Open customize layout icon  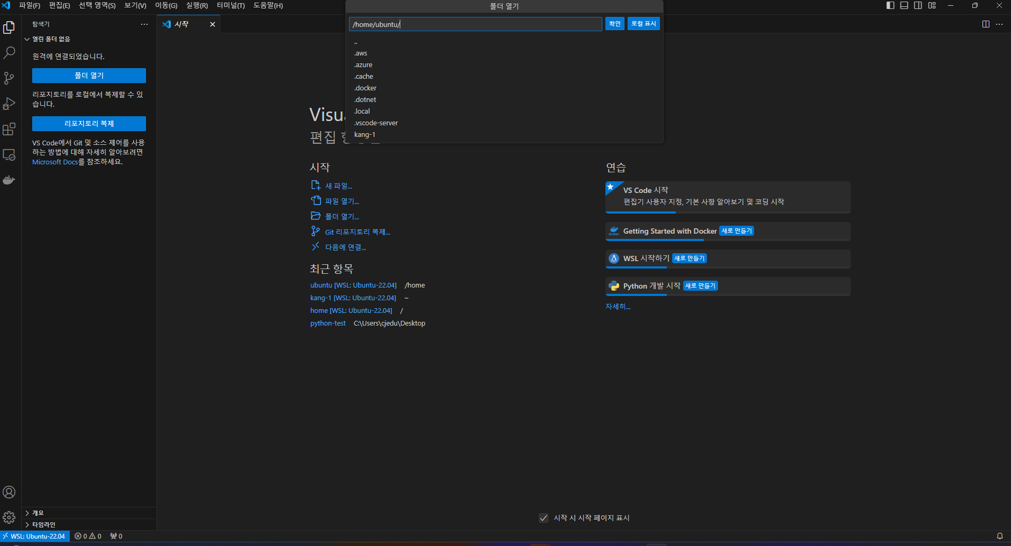932,5
